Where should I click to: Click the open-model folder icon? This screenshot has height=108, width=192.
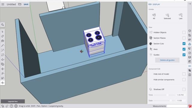[20, 4]
